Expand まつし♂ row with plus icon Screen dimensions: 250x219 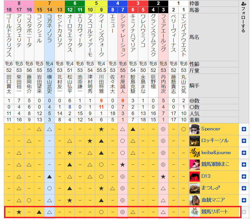click(244, 188)
